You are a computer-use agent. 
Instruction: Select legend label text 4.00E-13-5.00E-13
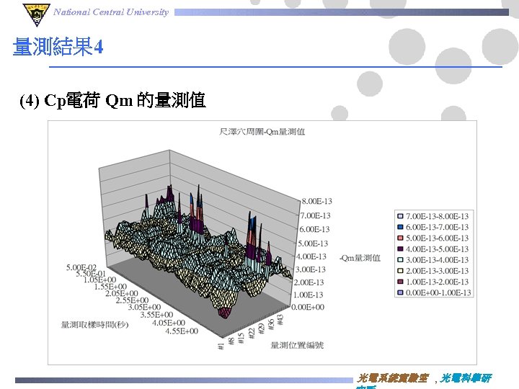click(x=438, y=249)
